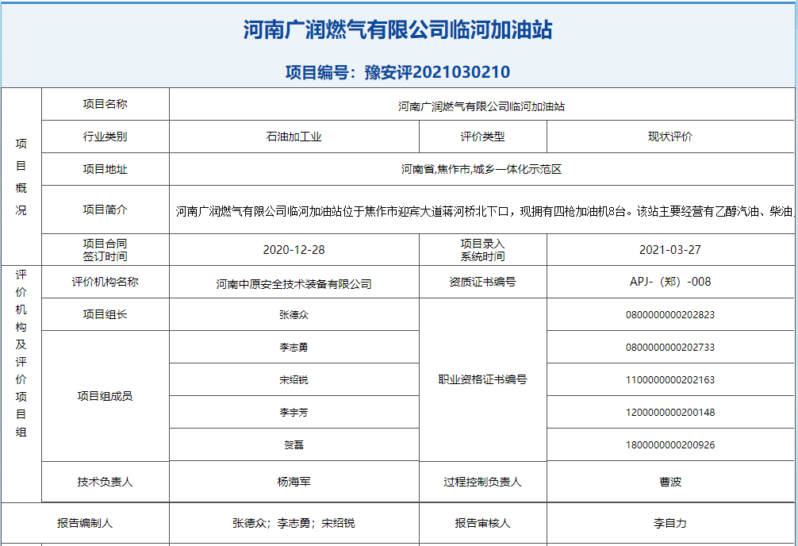Select the reviewer name 李自力

670,523
